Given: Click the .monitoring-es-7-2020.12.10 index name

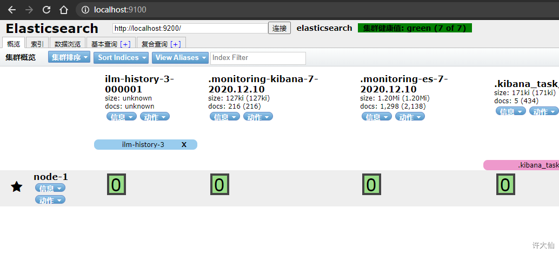Looking at the screenshot, I should click(404, 84).
